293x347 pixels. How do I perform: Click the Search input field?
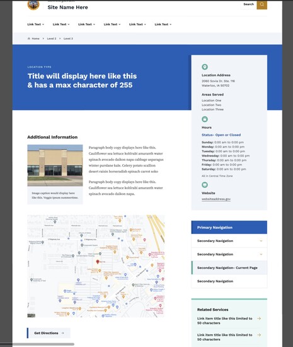(248, 4)
